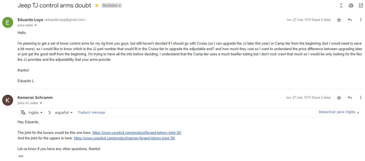Expand 'para mí, sales' recipient details
Screen dimensions: 365x161
pyautogui.click(x=41, y=103)
